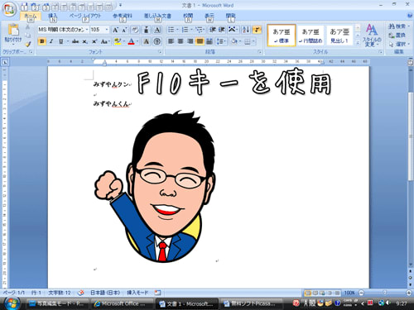Click the red font color swatch
The image size is (414, 310).
pos(132,41)
